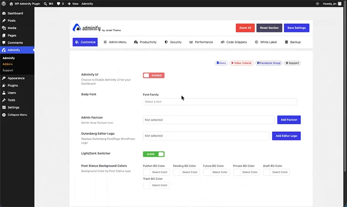Click the Add Editor Logo button

pos(286,136)
